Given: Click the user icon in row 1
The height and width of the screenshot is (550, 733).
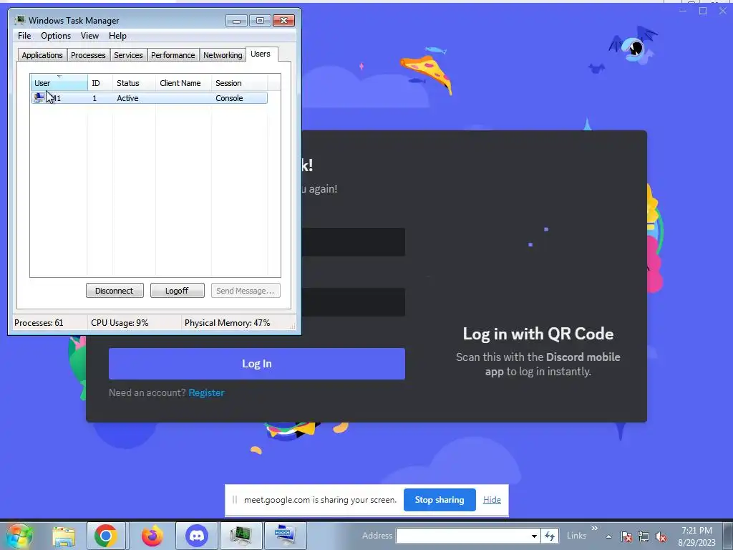Looking at the screenshot, I should (x=39, y=97).
